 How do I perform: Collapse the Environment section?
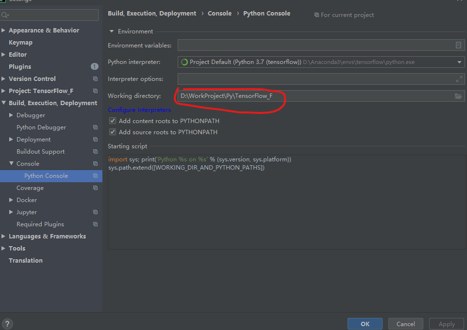[x=112, y=31]
